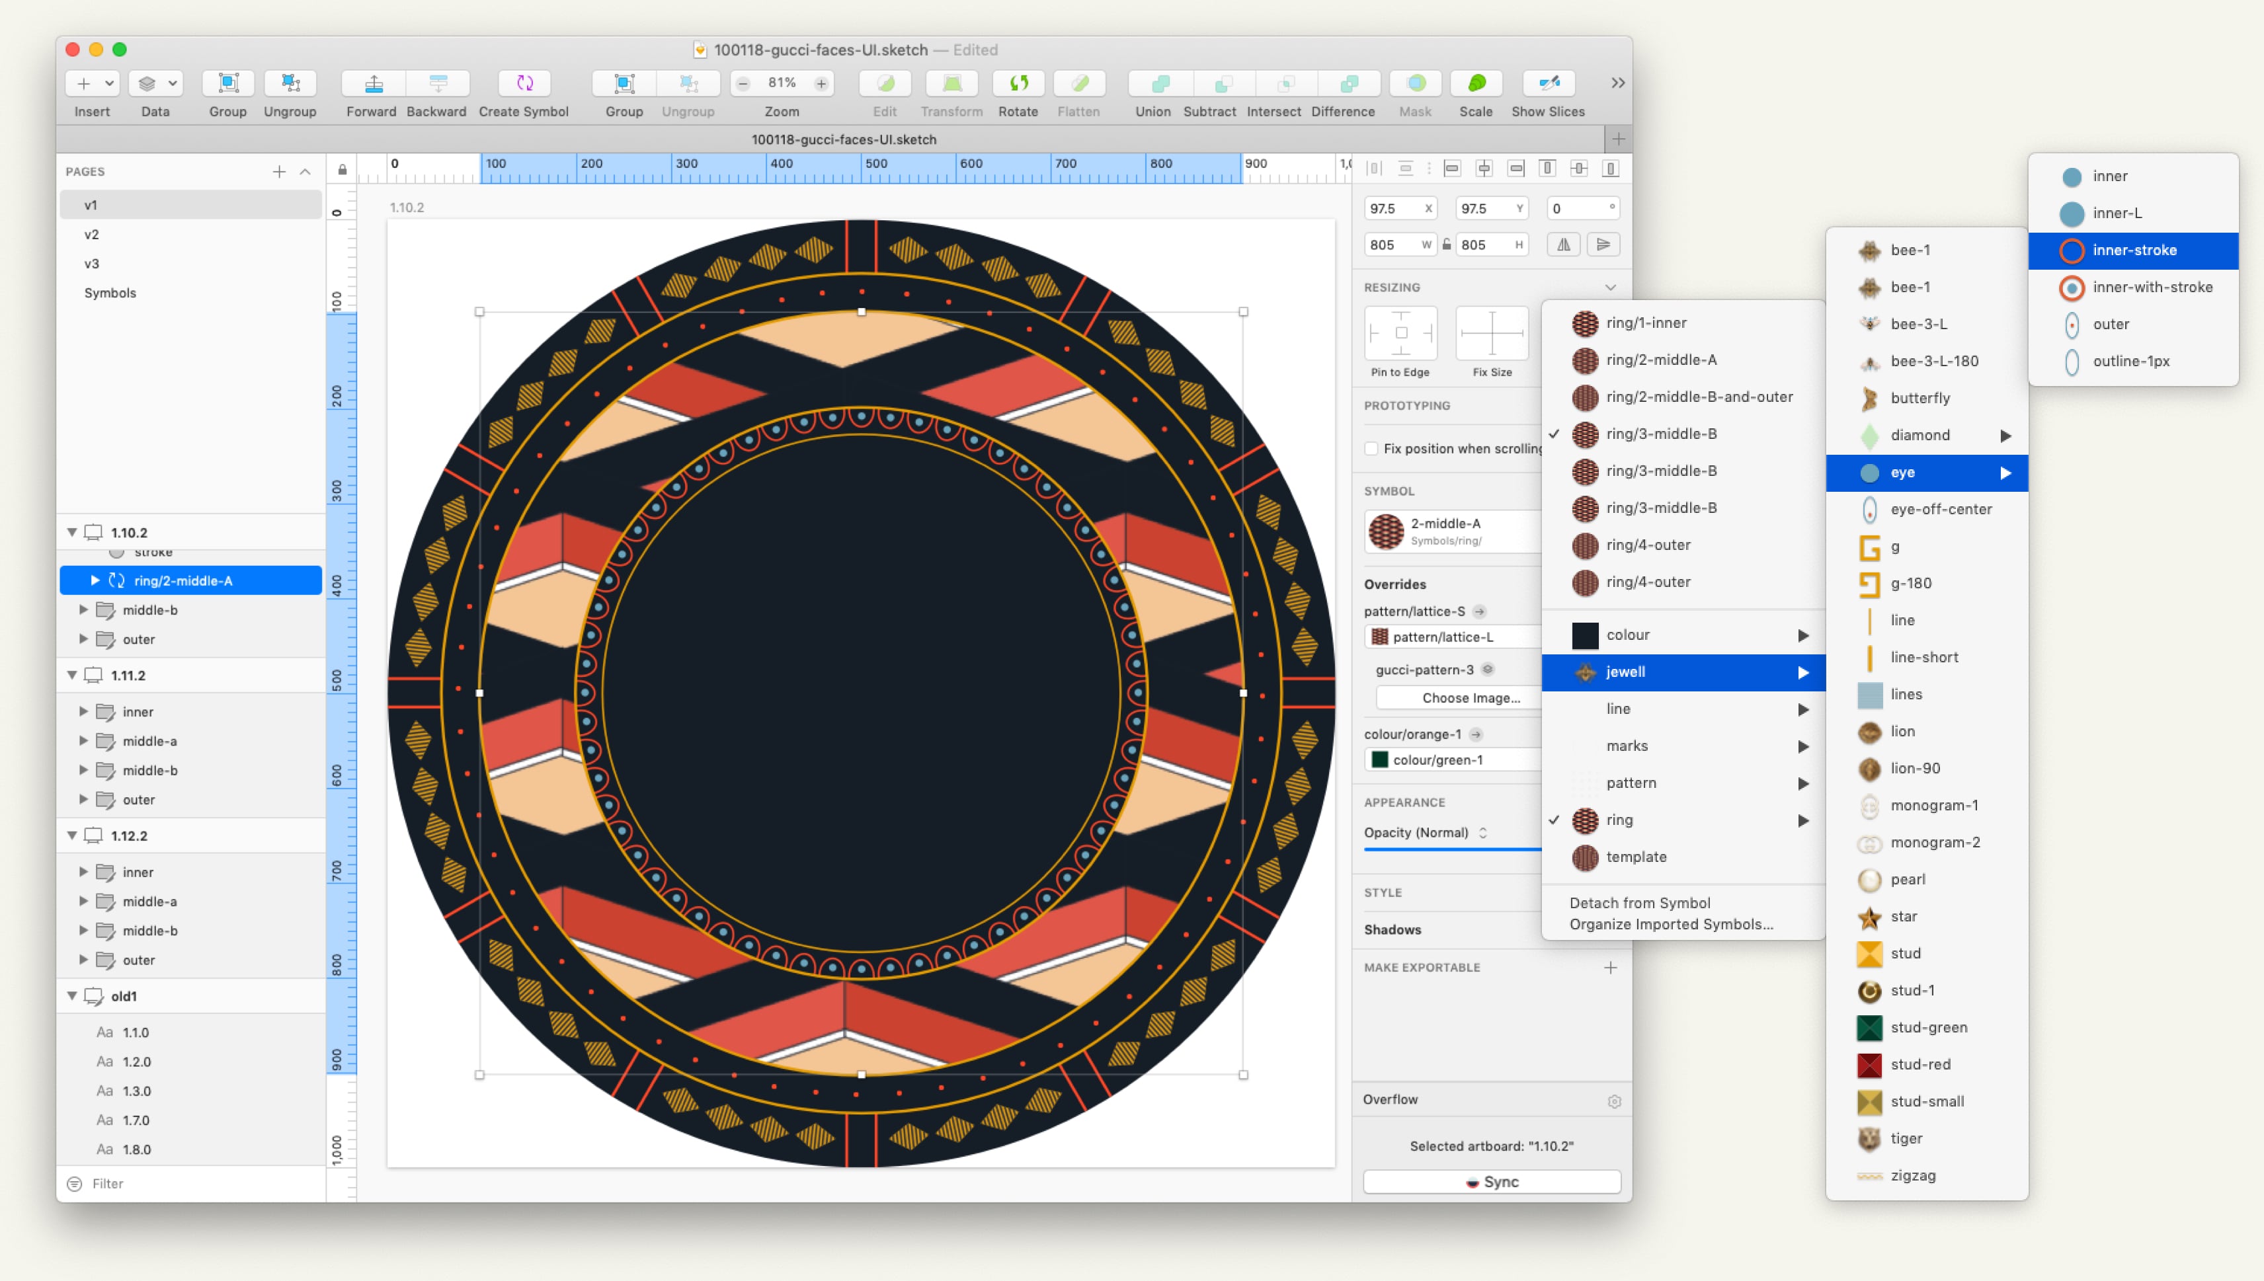This screenshot has width=2264, height=1281.
Task: Flip the layer horizontally
Action: [x=1562, y=245]
